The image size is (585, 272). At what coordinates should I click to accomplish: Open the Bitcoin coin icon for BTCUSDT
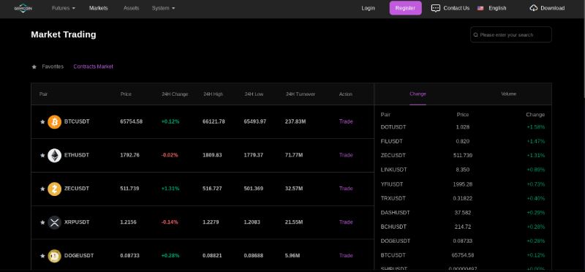pyautogui.click(x=54, y=121)
